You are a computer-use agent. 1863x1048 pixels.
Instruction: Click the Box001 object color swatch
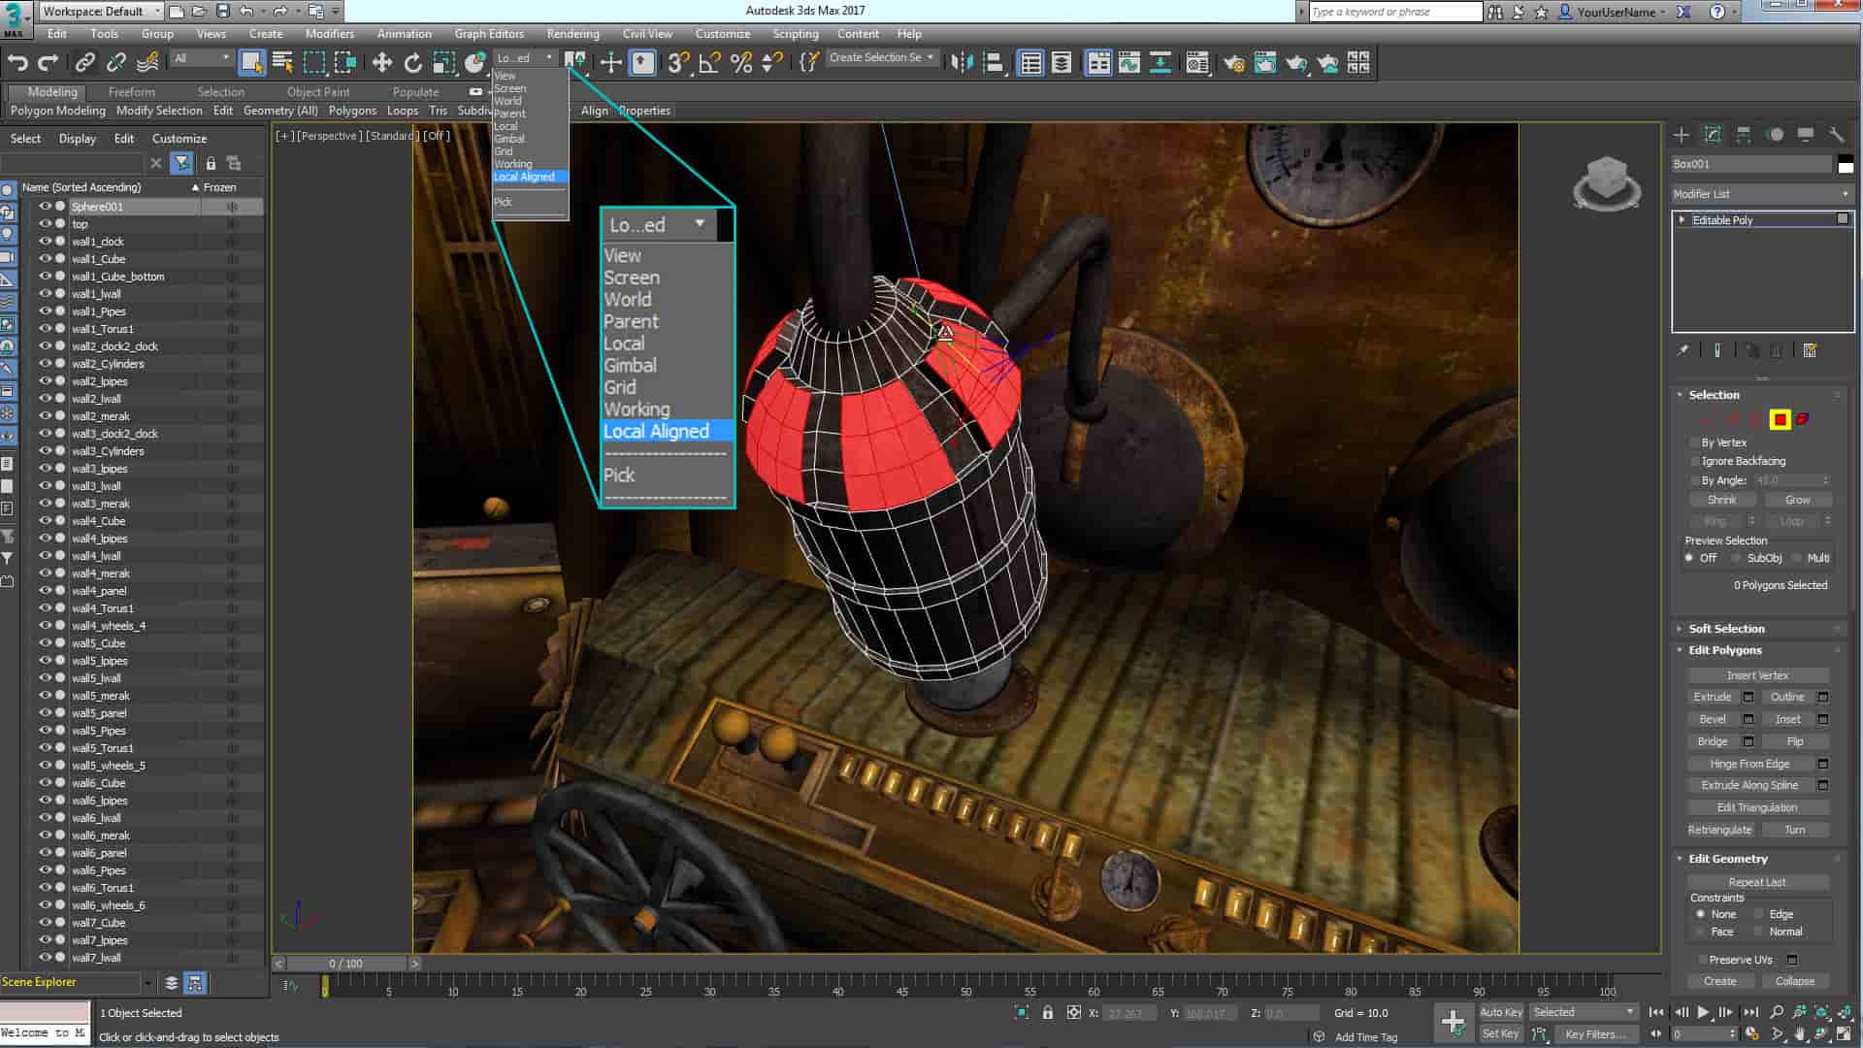[1846, 163]
